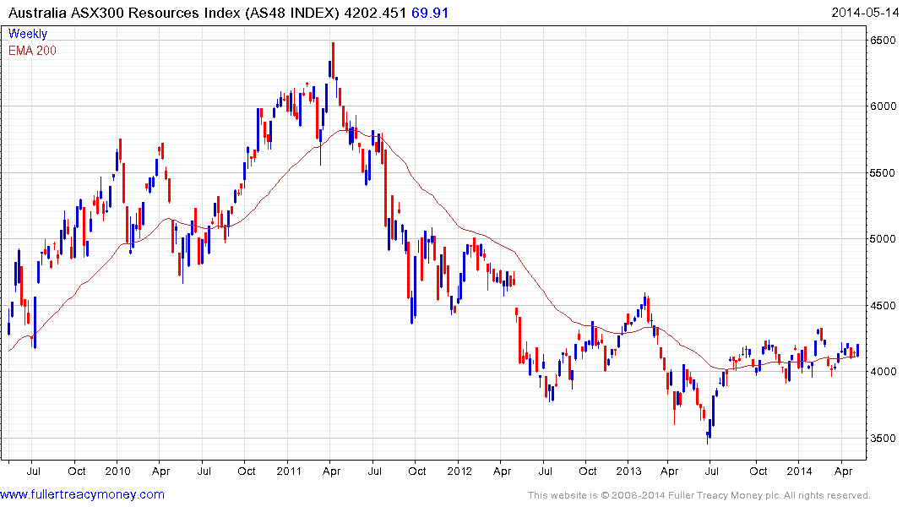Click the blue change value 69.91

(x=430, y=13)
